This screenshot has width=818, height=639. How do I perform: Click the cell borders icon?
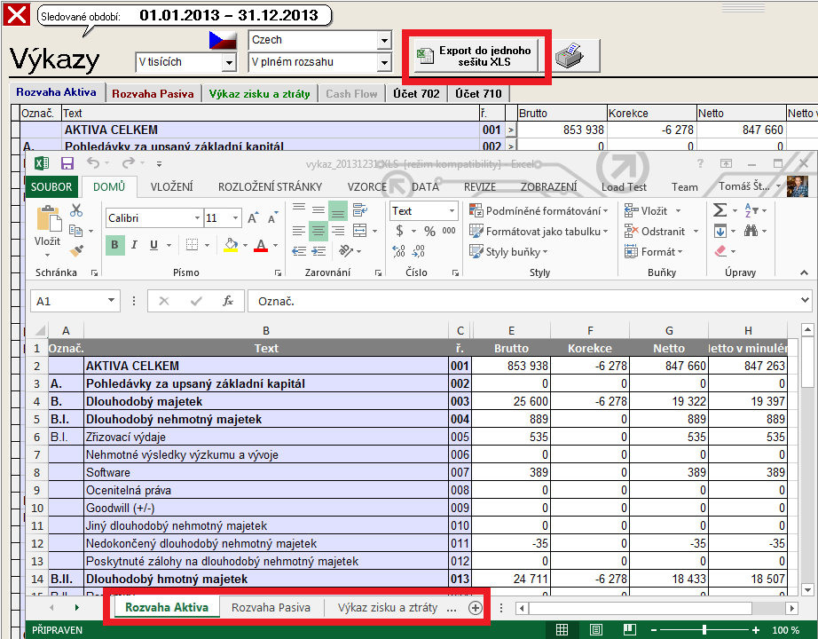point(192,244)
